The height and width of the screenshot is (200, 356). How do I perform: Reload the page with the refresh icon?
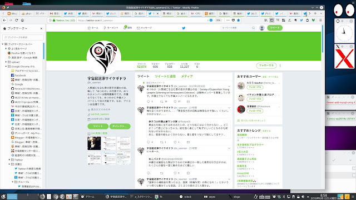click(16, 20)
